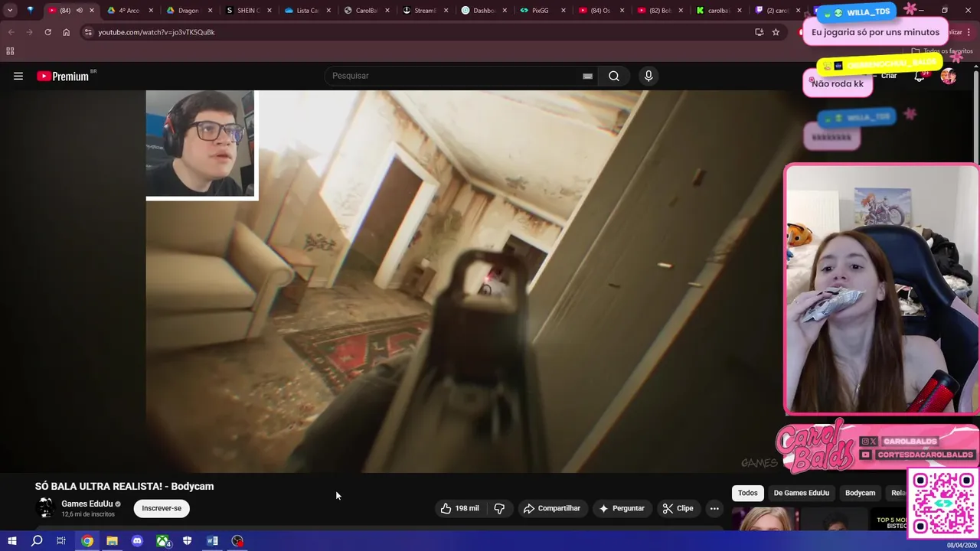Open Windows Security shield on taskbar
Screen dimensions: 980x551
(187, 541)
